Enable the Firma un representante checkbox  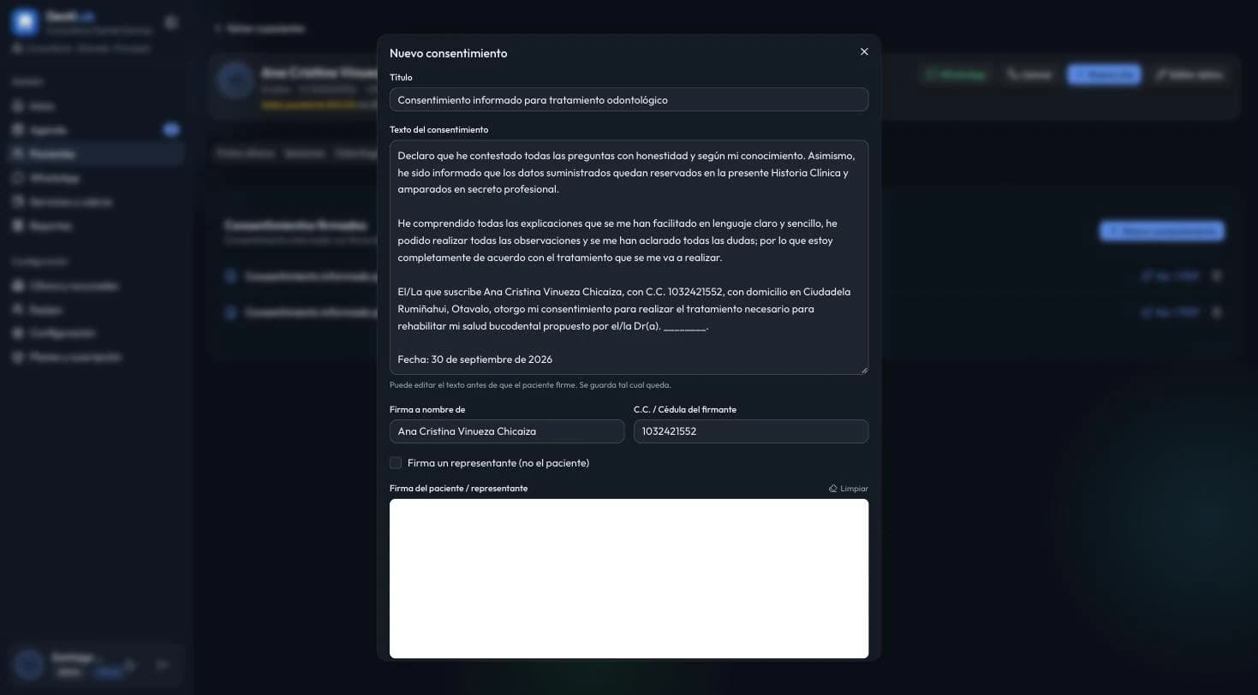pos(396,463)
